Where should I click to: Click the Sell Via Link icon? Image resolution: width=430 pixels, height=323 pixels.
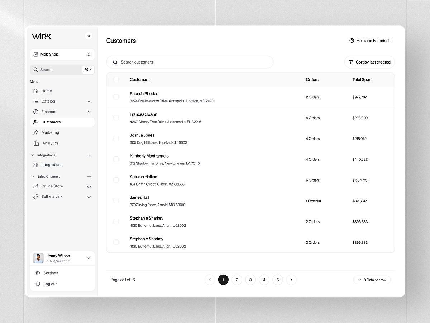[x=36, y=196]
